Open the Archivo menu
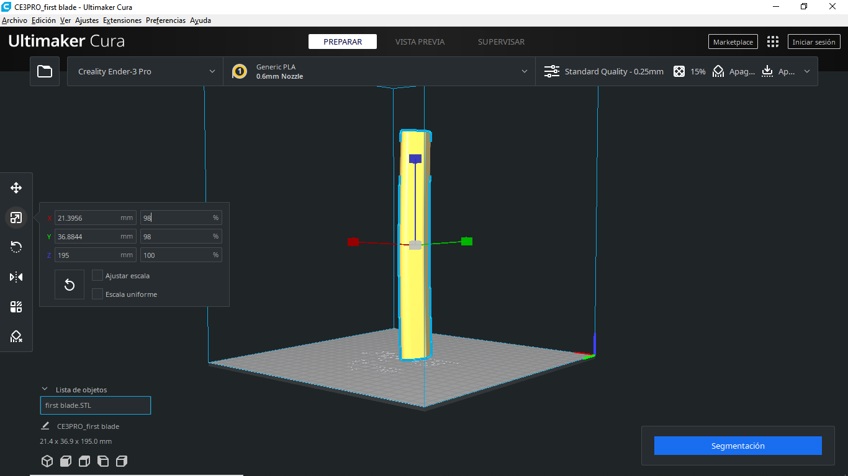Viewport: 848px width, 476px height. (14, 20)
